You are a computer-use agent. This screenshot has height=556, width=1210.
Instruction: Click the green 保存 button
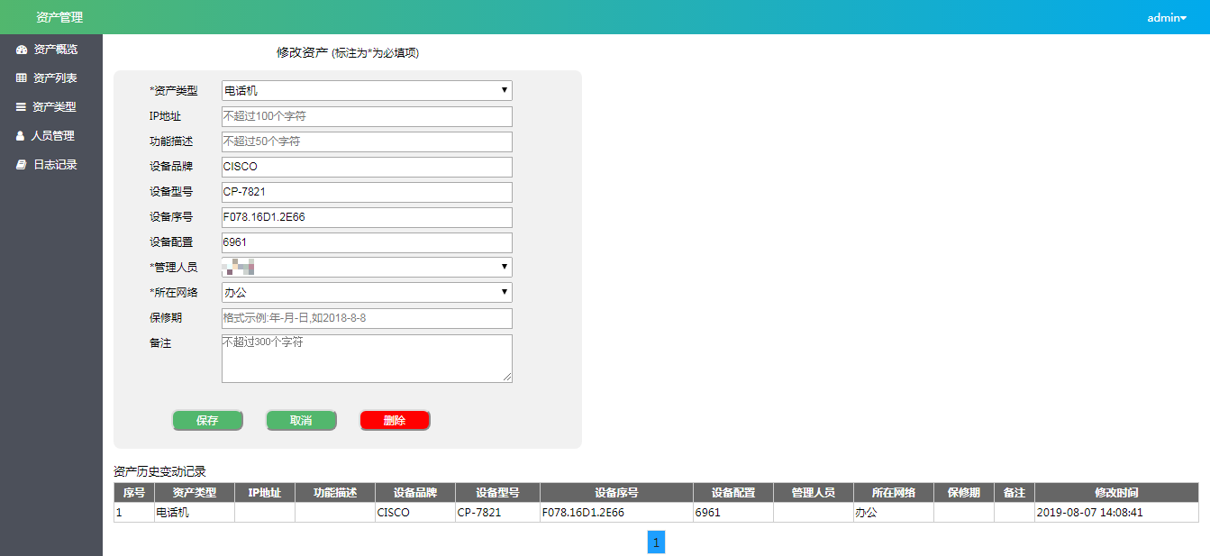207,421
